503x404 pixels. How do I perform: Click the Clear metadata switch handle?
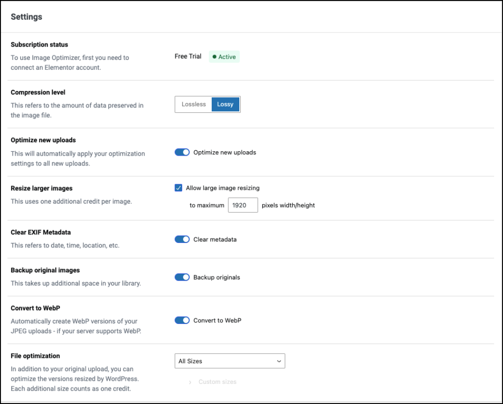[x=186, y=239]
